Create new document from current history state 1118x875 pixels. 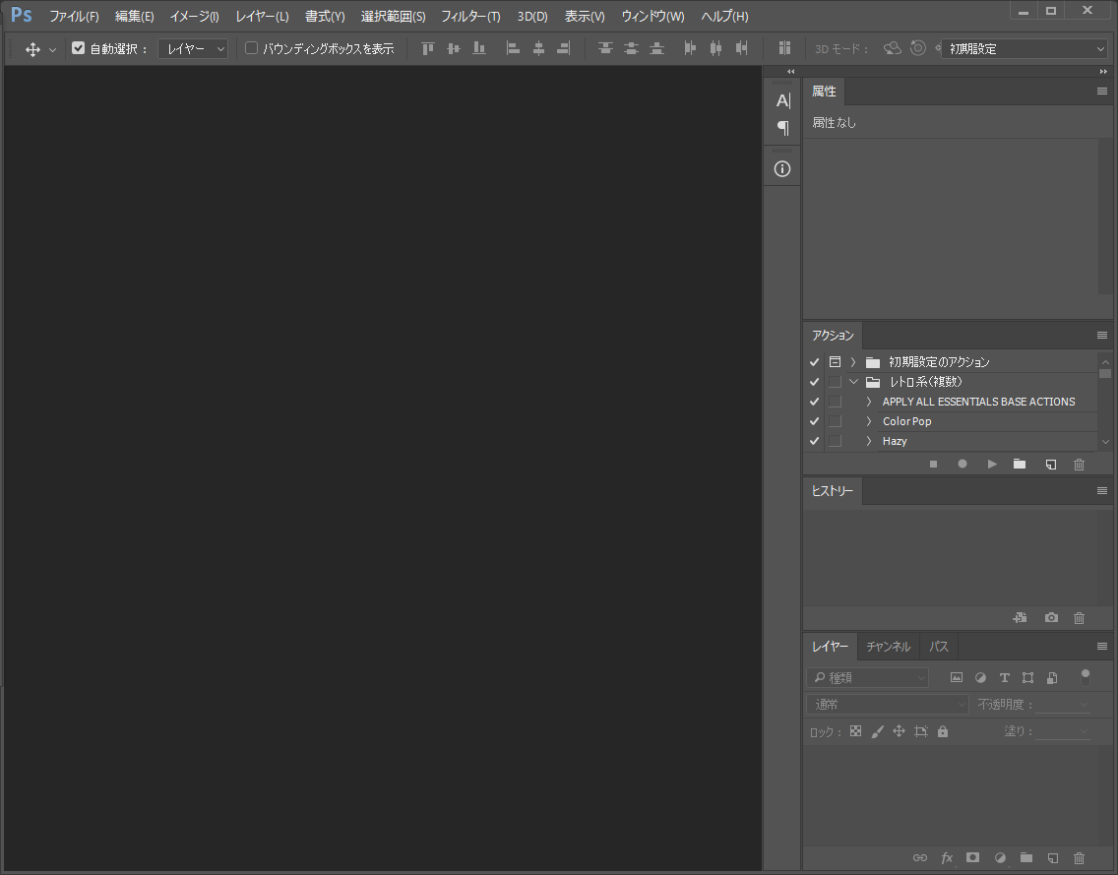(x=1021, y=617)
